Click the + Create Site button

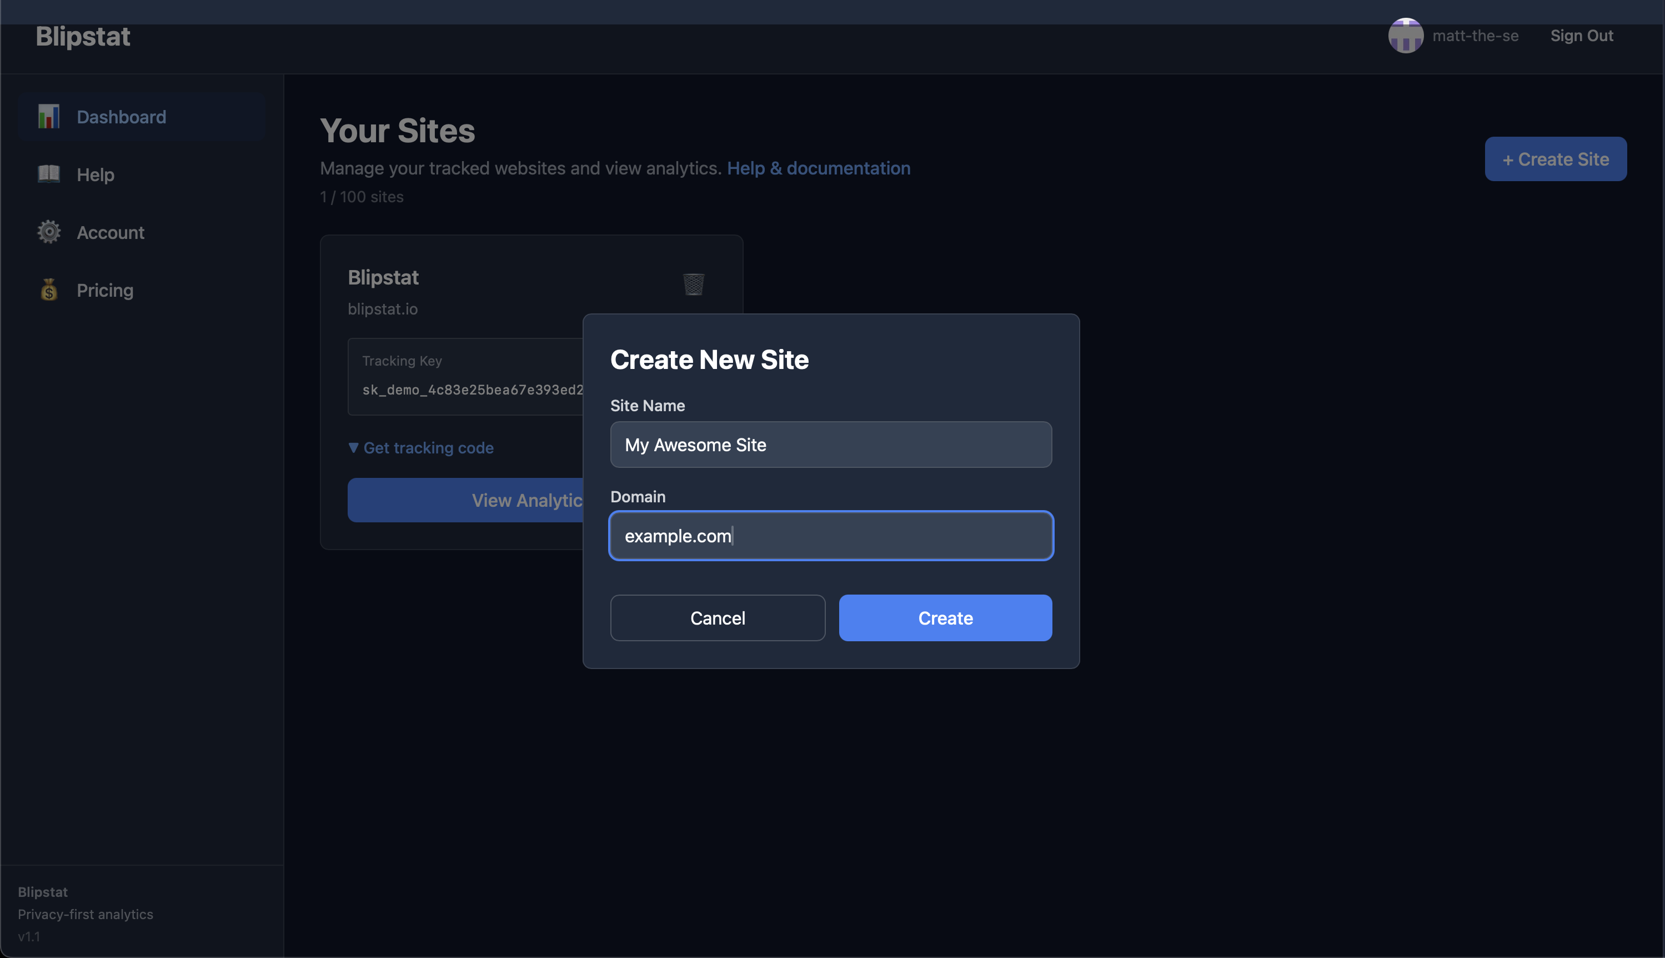coord(1555,158)
